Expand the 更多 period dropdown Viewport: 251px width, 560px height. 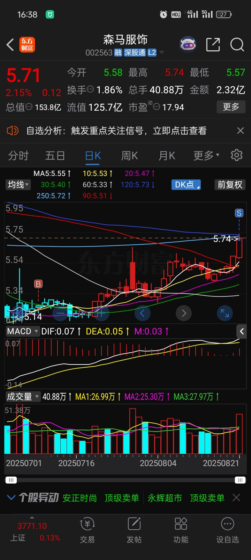pos(206,155)
